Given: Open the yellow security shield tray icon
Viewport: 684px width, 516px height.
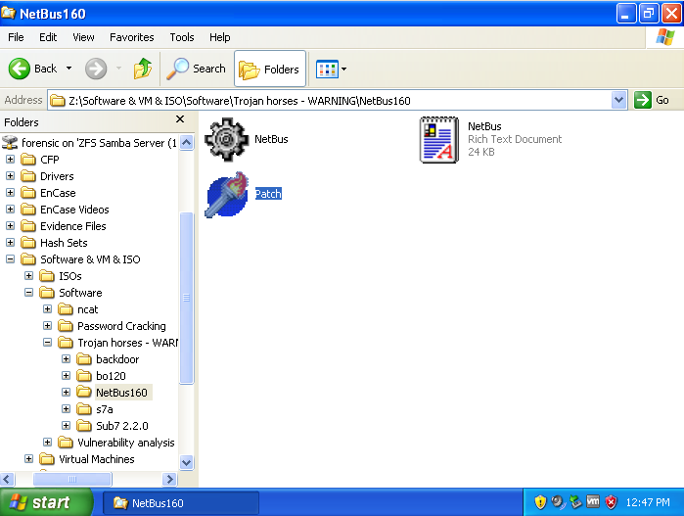Looking at the screenshot, I should pyautogui.click(x=540, y=502).
